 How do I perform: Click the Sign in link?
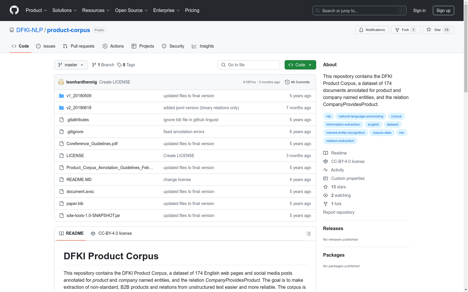coord(419,11)
